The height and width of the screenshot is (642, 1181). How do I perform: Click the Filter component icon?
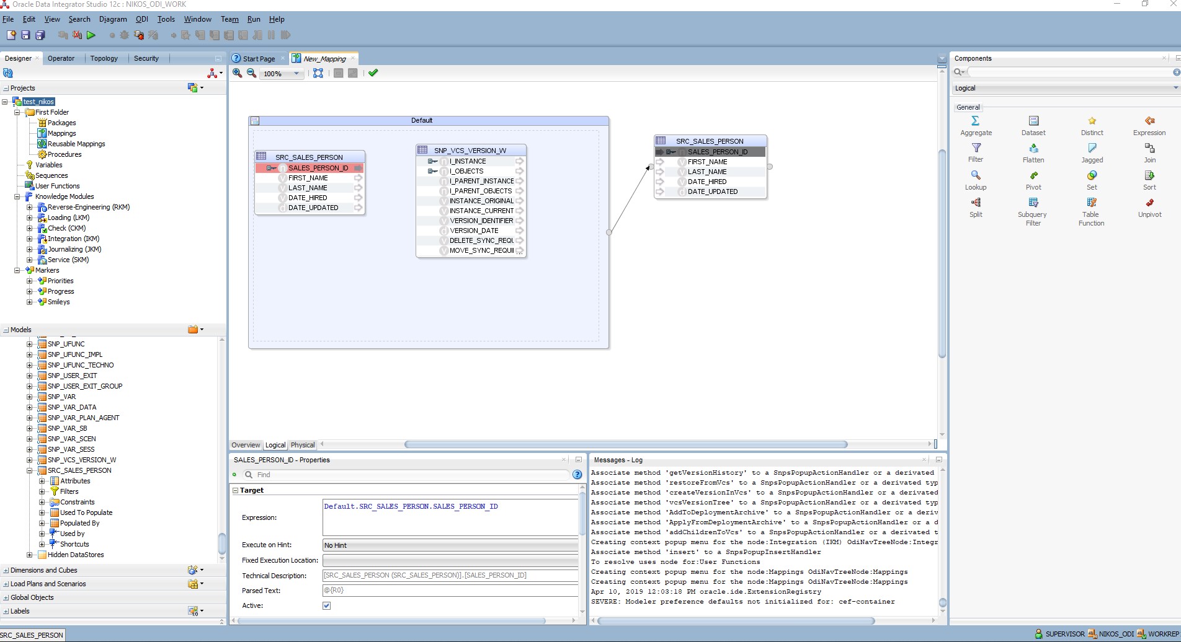(976, 149)
